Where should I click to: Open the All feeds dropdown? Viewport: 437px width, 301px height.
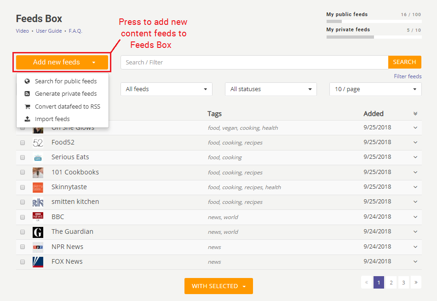coord(166,89)
